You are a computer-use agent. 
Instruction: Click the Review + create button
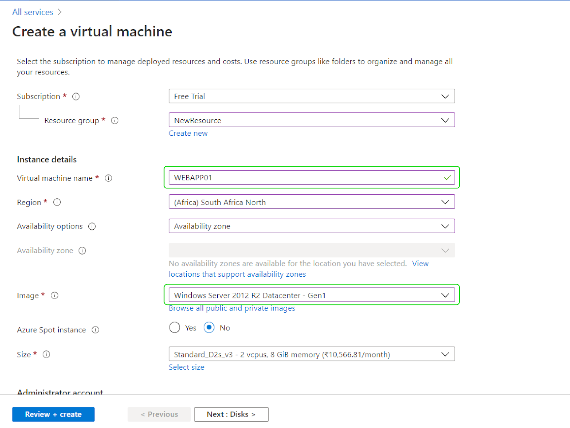(x=53, y=414)
